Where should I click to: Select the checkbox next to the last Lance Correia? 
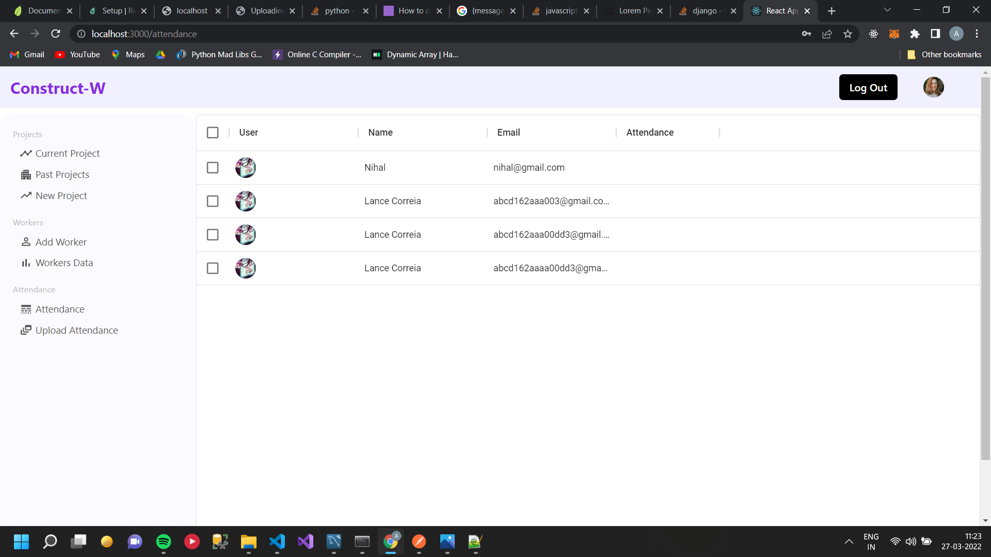(x=213, y=268)
